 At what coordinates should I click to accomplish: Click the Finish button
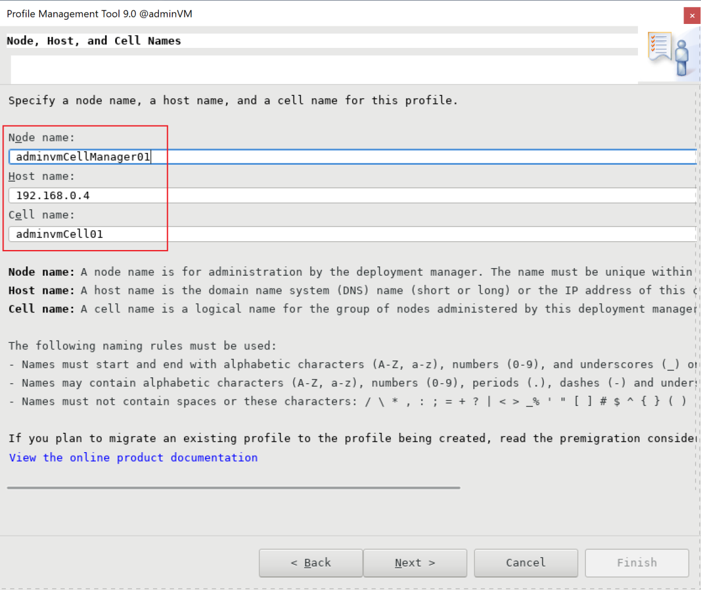click(x=636, y=563)
